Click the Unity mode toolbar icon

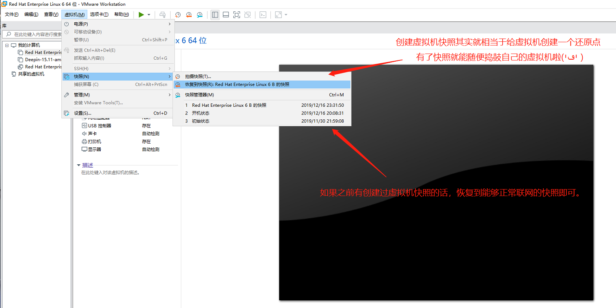247,15
